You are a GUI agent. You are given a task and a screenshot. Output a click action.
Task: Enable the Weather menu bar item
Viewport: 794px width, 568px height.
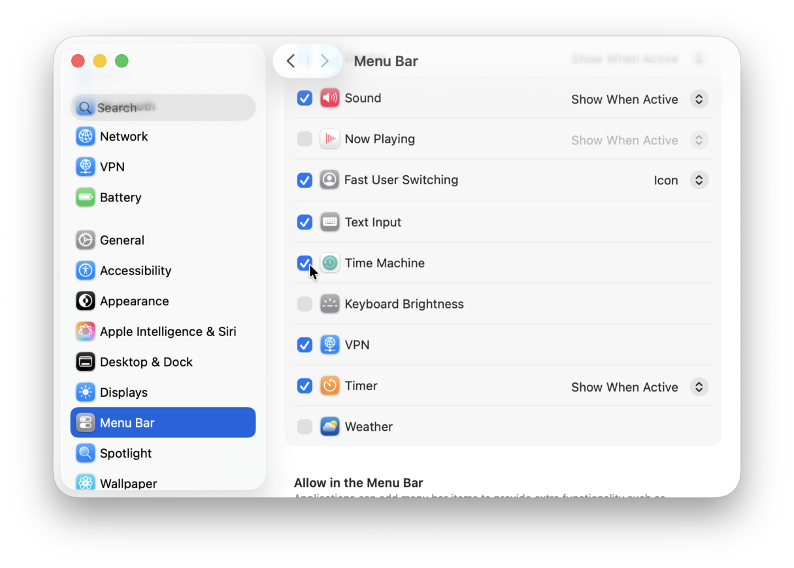pos(305,426)
